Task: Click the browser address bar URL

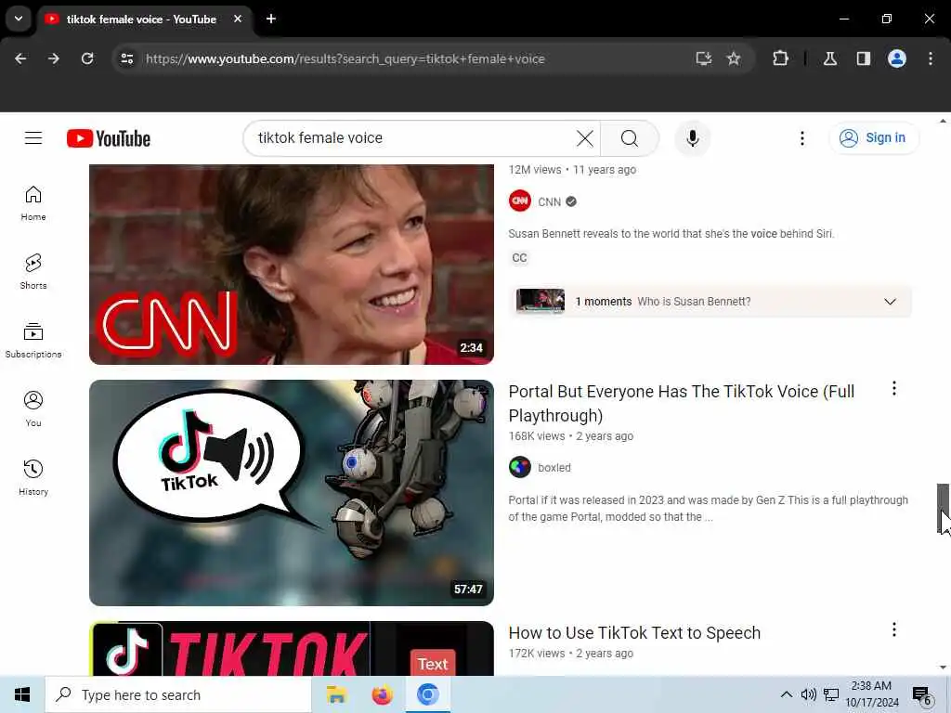Action: click(345, 58)
